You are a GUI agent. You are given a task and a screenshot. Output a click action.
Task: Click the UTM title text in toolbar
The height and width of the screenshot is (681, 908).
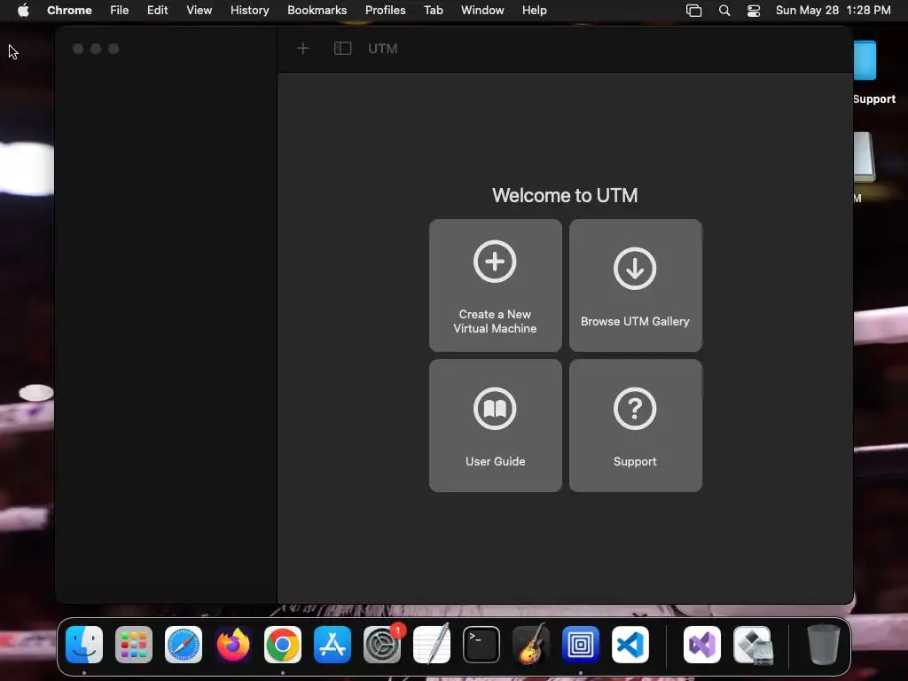coord(383,49)
